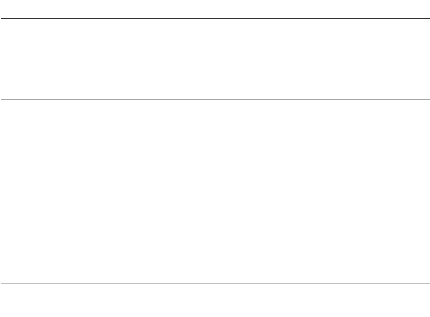
Task: Click the right end of the tall first row
Action: click(x=424, y=59)
